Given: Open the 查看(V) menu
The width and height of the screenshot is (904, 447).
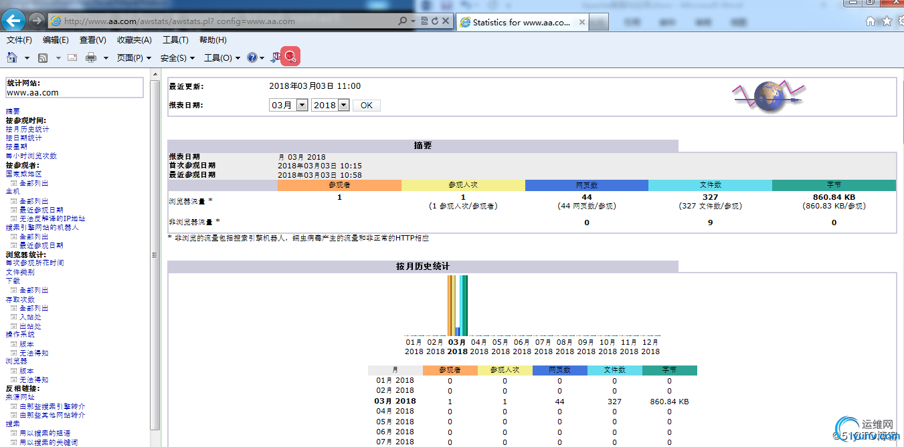Looking at the screenshot, I should point(92,40).
